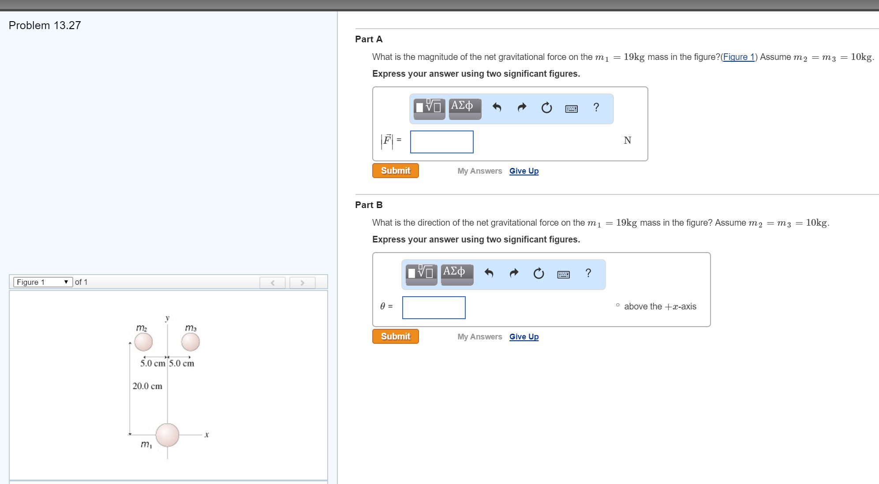Expand the Figure 1 selector dropdown
Image resolution: width=879 pixels, height=484 pixels.
click(x=43, y=282)
